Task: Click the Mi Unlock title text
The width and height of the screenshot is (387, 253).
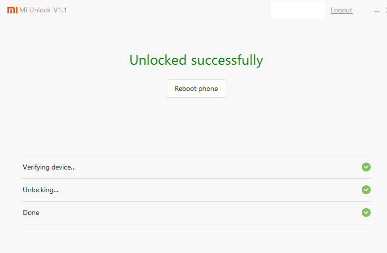Action: tap(35, 10)
